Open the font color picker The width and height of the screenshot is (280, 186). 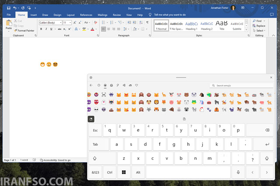pyautogui.click(x=92, y=29)
